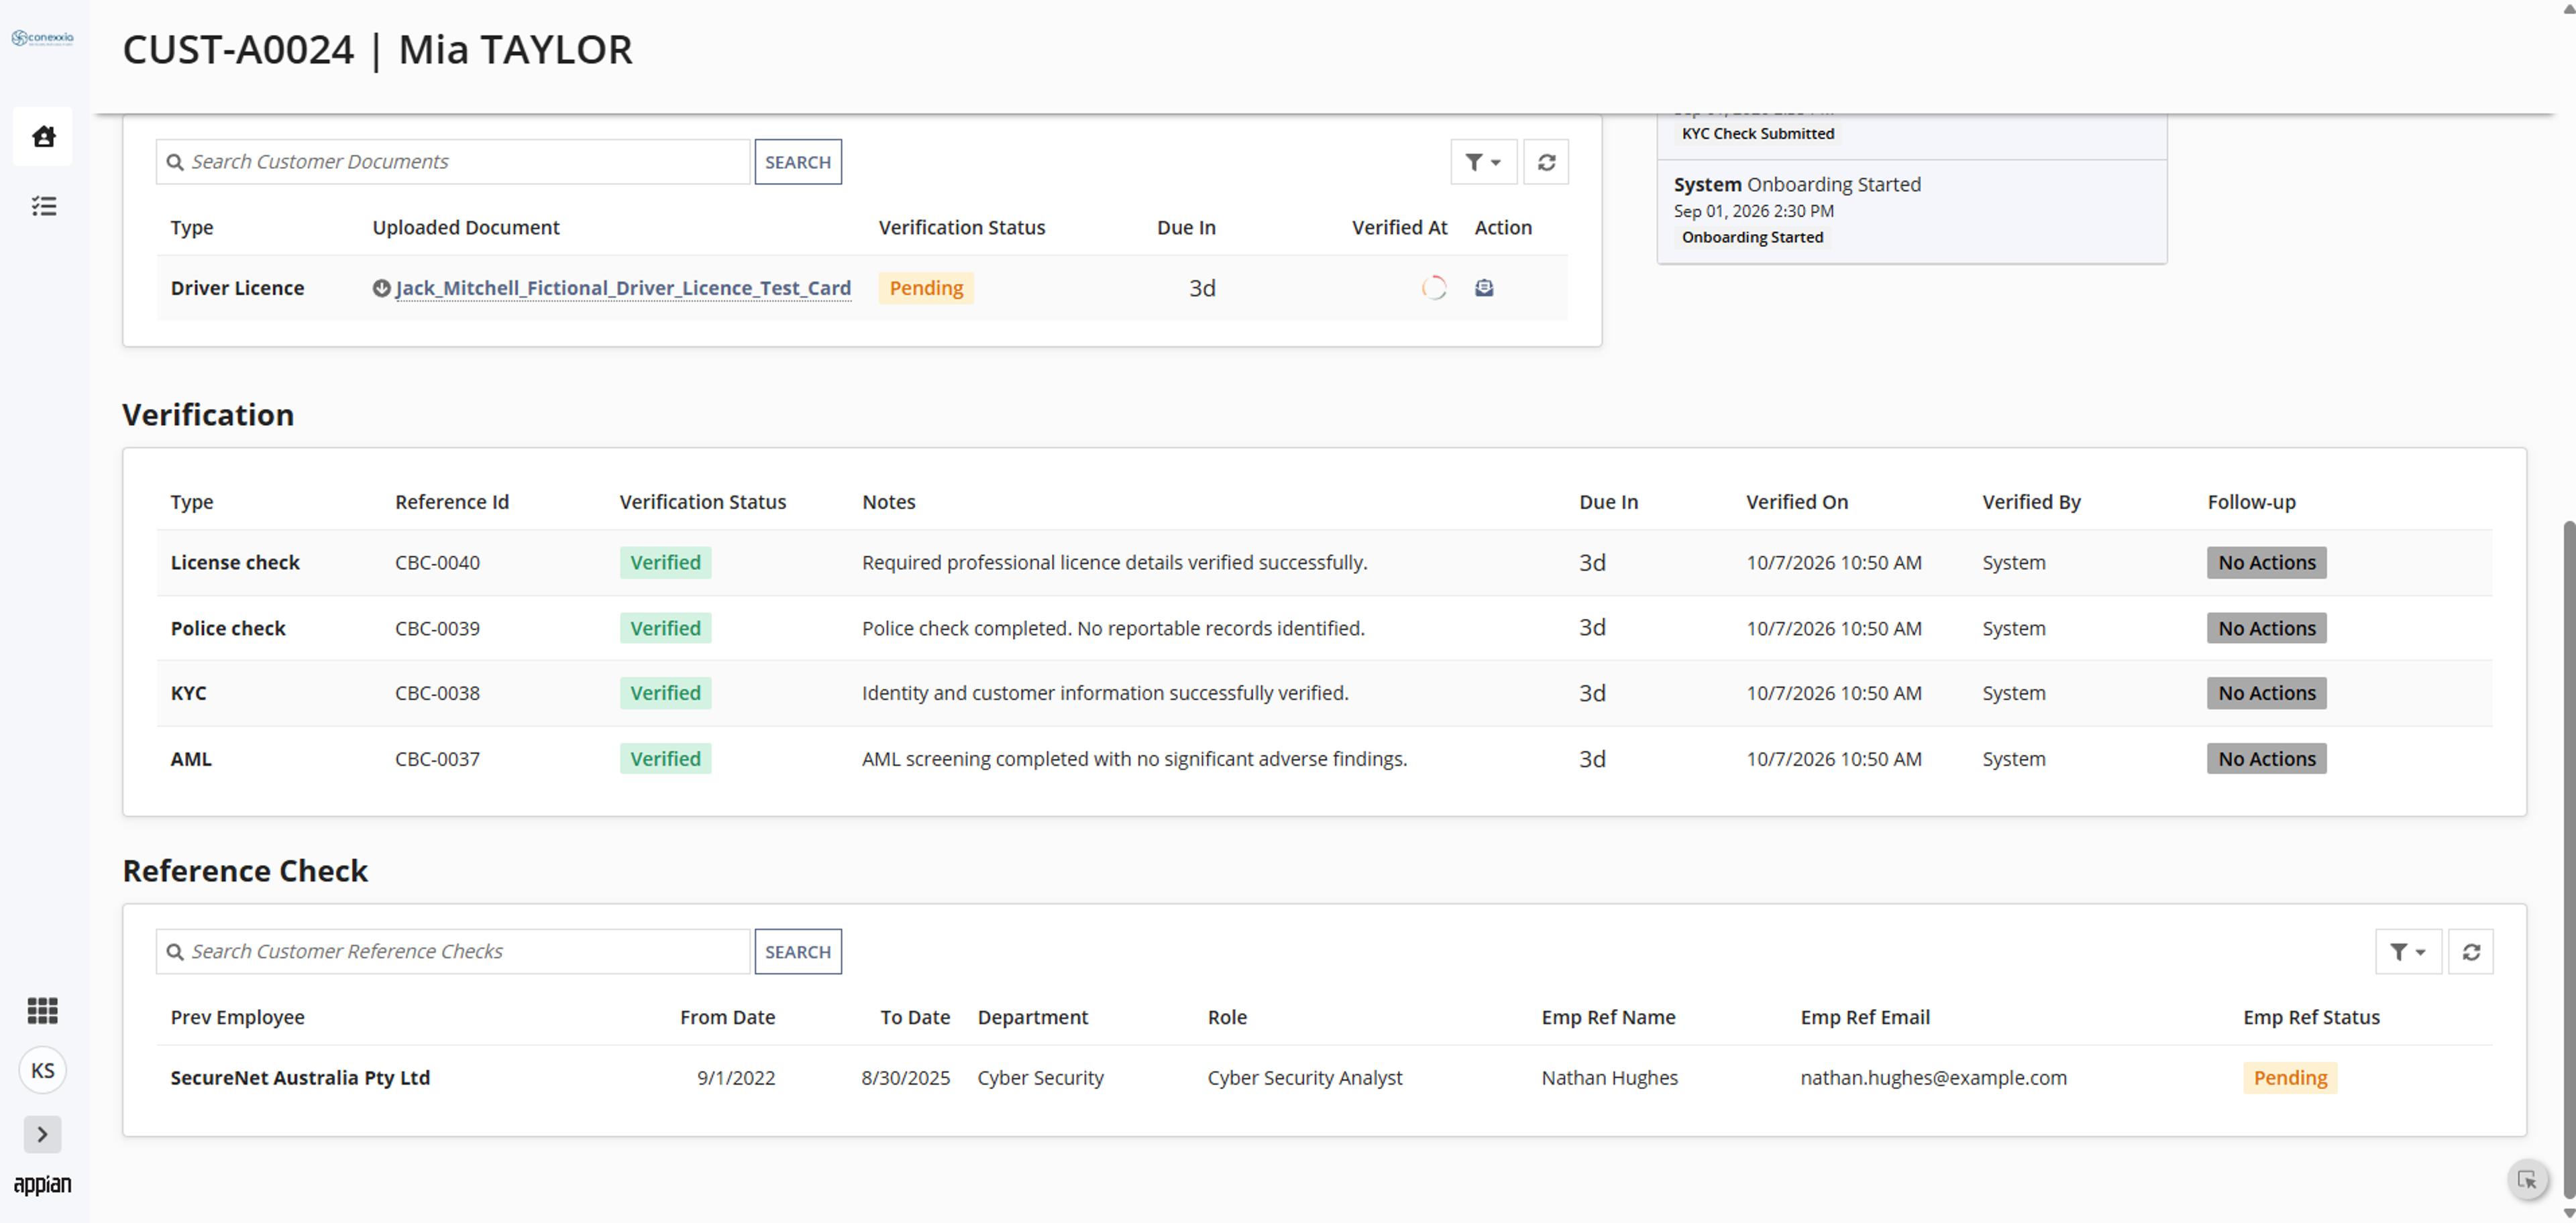The width and height of the screenshot is (2576, 1223).
Task: Open the KS user avatar menu
Action: [43, 1070]
